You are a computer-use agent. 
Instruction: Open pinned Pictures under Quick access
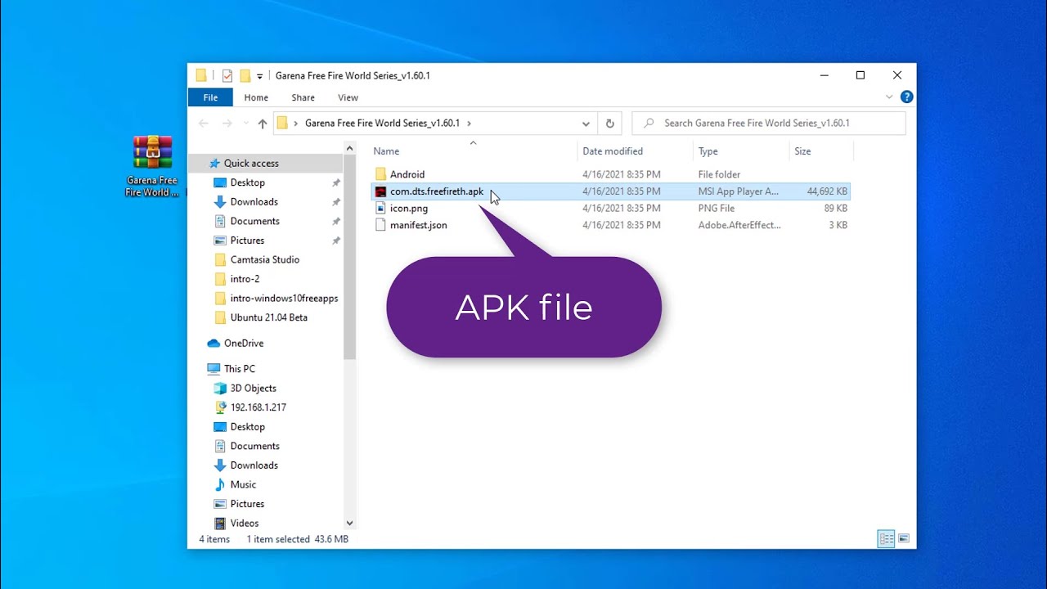tap(247, 241)
